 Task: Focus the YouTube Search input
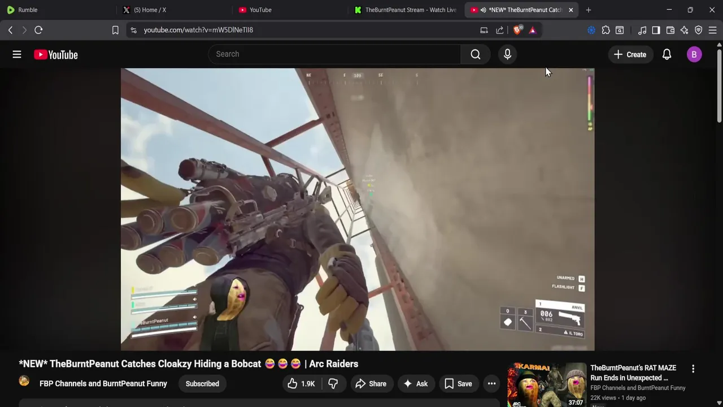tap(334, 54)
